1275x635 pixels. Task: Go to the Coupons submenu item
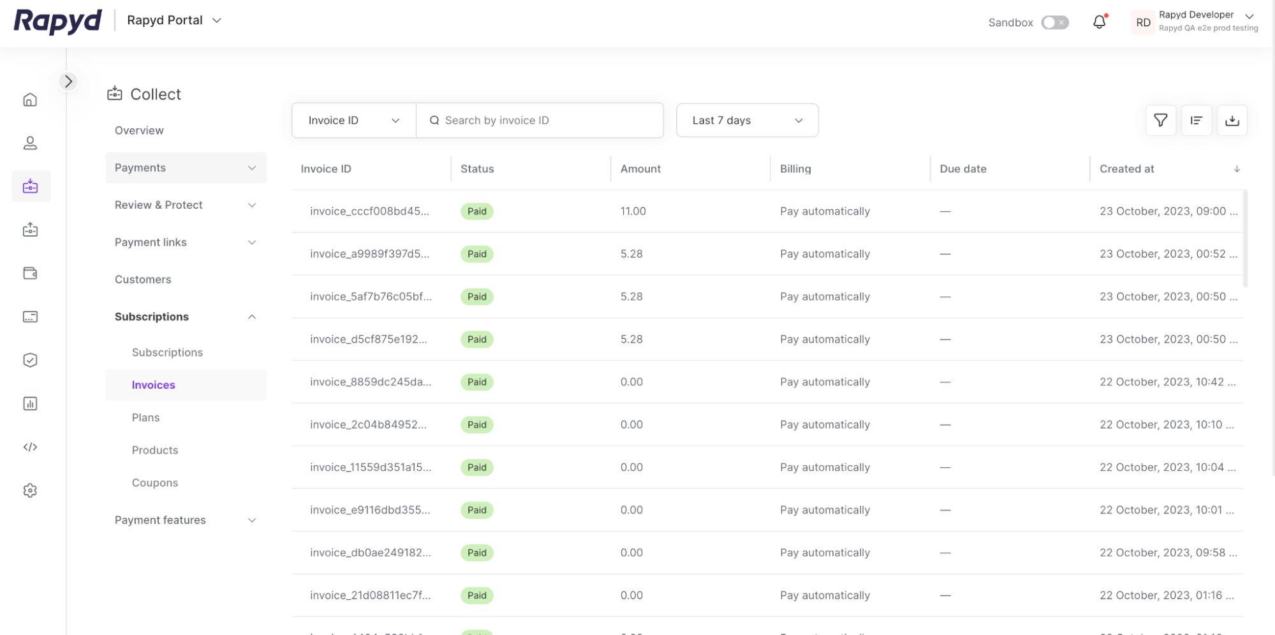(x=154, y=482)
